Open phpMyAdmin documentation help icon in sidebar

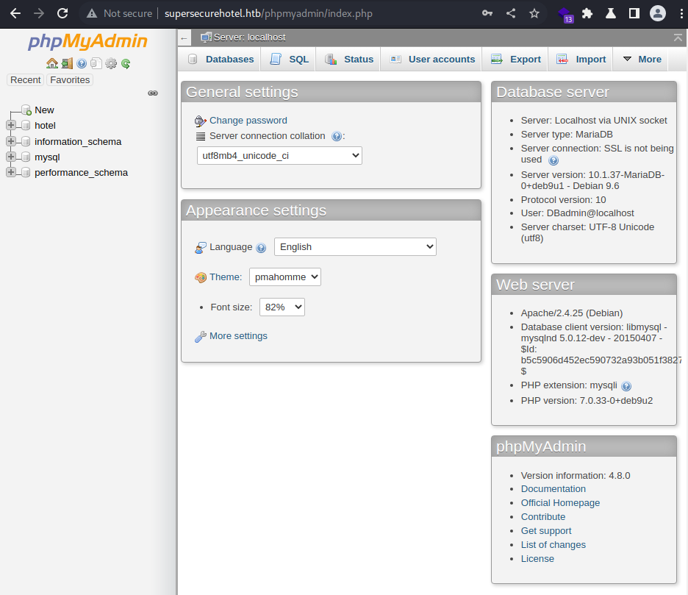tap(82, 64)
